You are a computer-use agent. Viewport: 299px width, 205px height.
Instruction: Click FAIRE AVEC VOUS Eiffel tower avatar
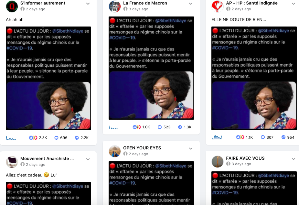tap(218, 161)
